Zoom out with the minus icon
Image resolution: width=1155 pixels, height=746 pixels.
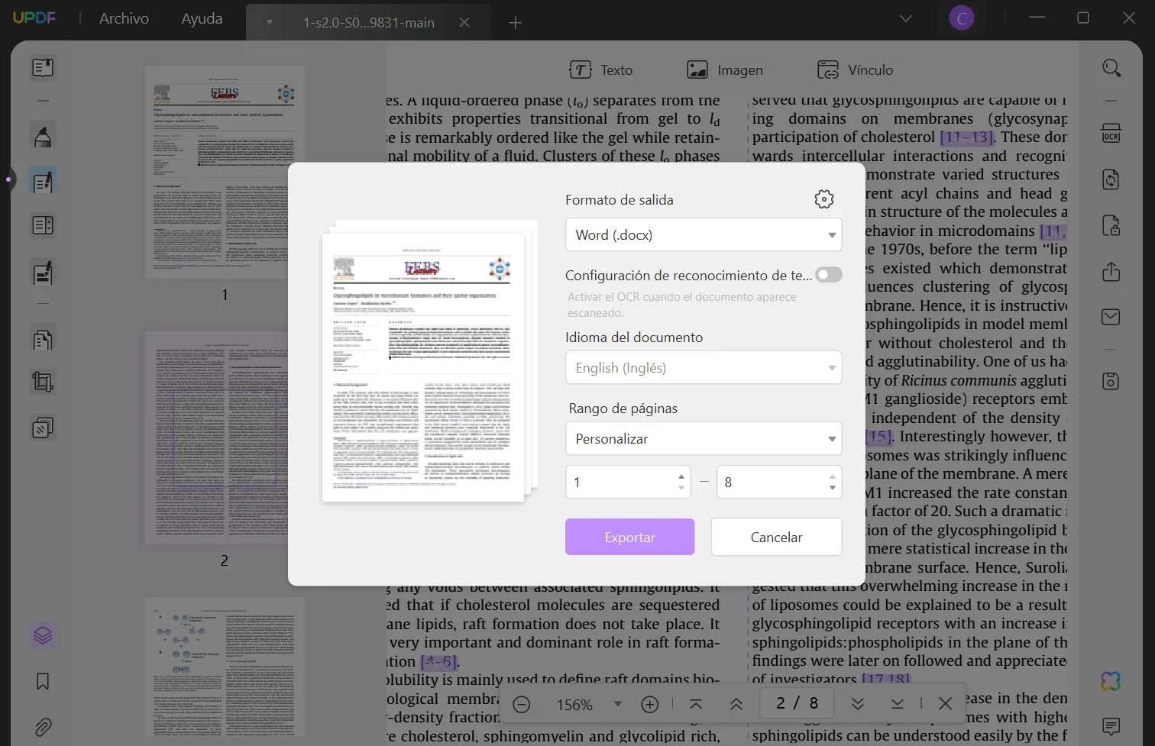pos(522,704)
